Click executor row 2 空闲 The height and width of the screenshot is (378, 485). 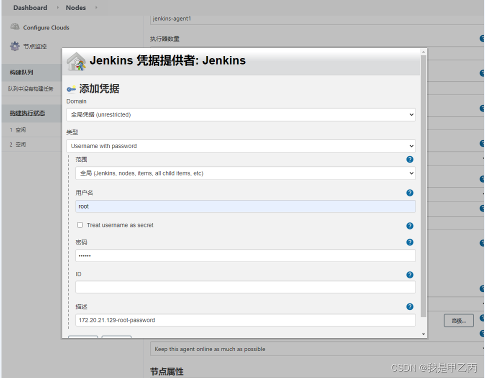(x=32, y=144)
